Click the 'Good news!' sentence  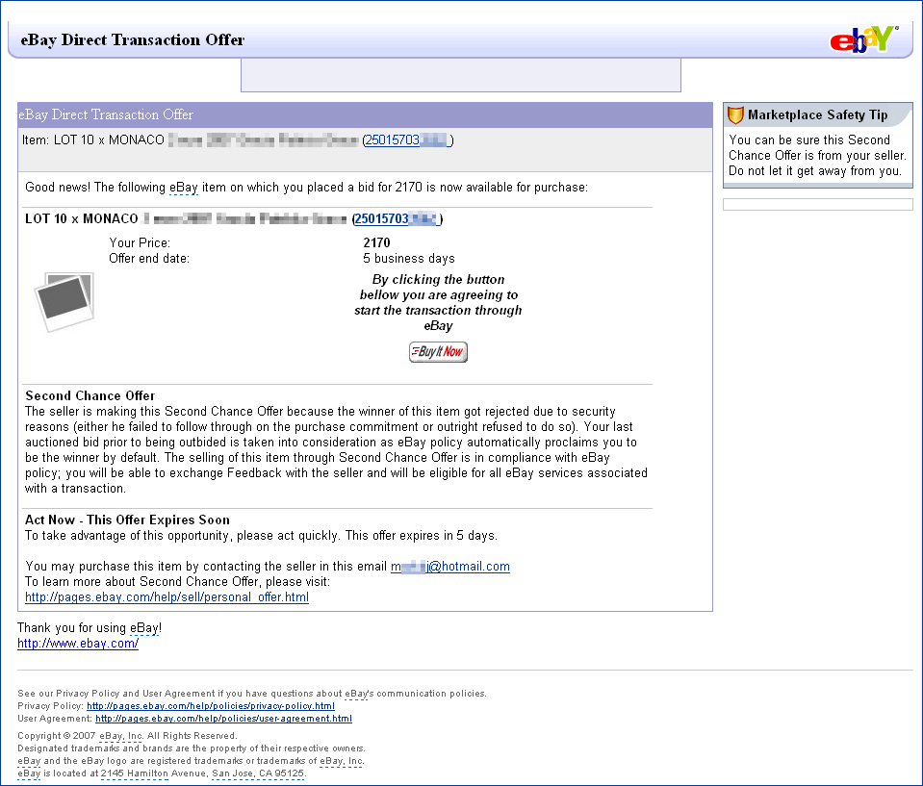(x=306, y=187)
